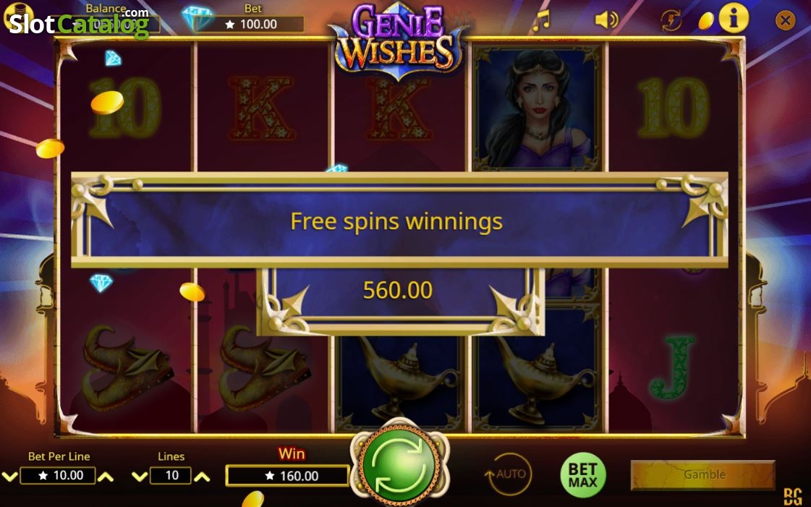Viewport: 811px width, 507px height.
Task: Open the info paytable icon
Action: (733, 19)
